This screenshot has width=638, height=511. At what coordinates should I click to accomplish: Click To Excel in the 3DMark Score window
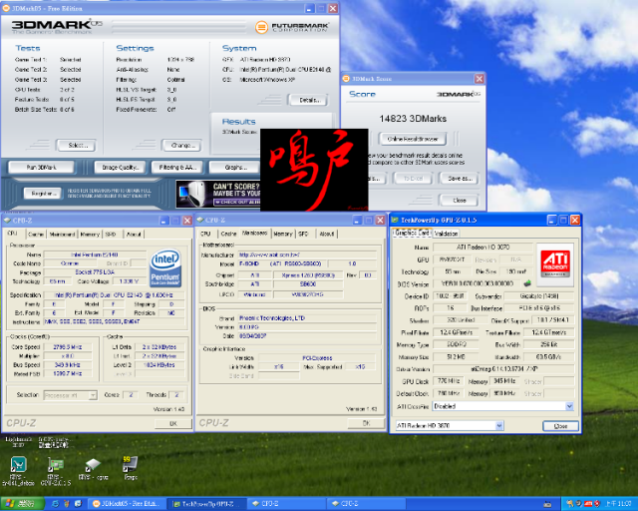pyautogui.click(x=412, y=179)
